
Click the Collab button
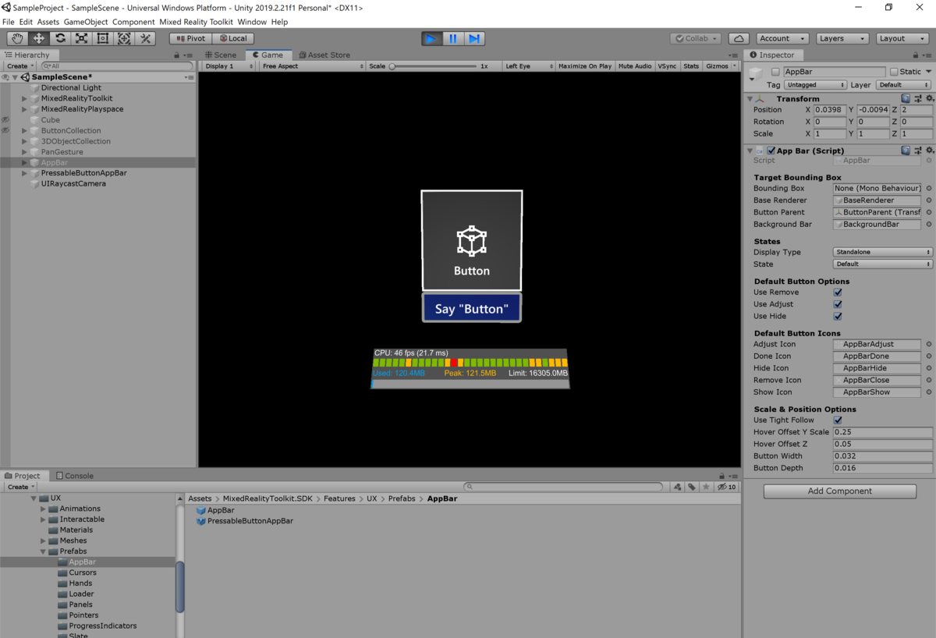pyautogui.click(x=696, y=38)
